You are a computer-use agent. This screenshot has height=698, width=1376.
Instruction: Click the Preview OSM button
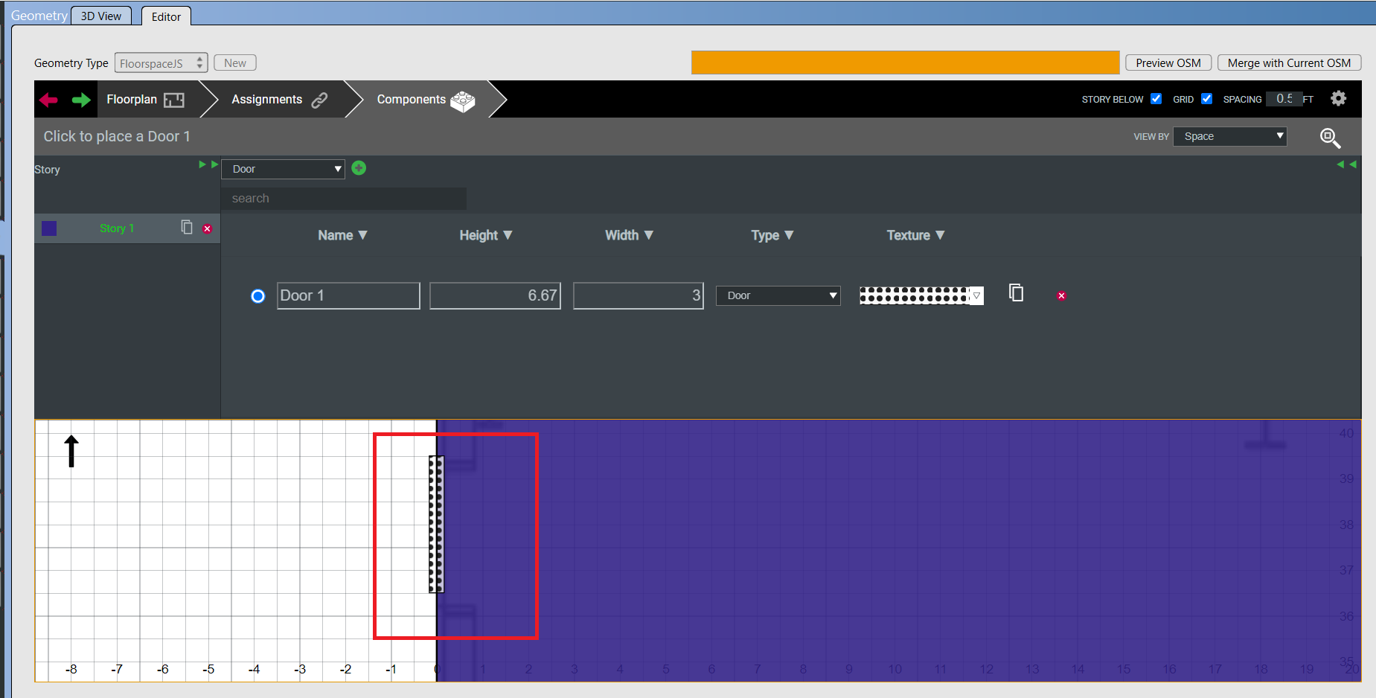1168,63
